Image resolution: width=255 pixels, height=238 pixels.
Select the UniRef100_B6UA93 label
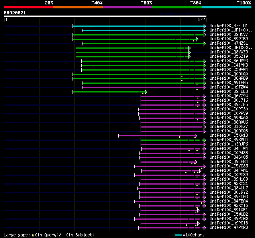pyautogui.click(x=229, y=61)
